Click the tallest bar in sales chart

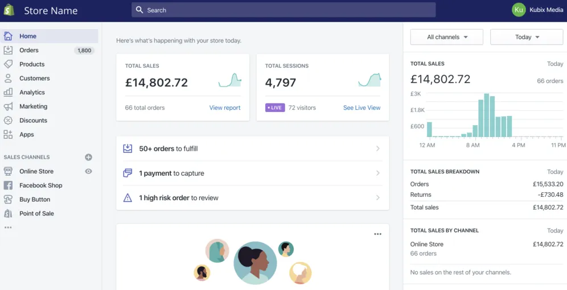pyautogui.click(x=486, y=115)
